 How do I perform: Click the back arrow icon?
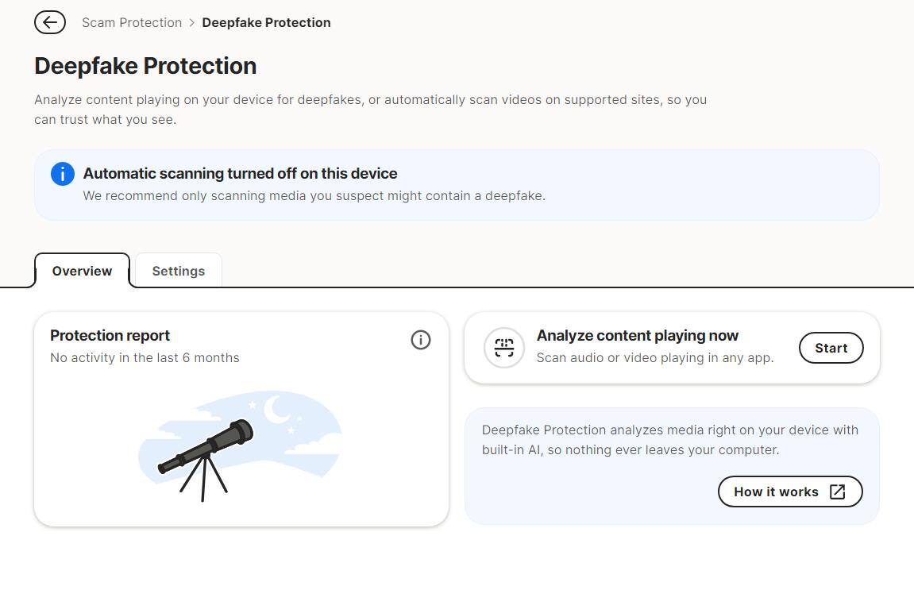point(50,22)
